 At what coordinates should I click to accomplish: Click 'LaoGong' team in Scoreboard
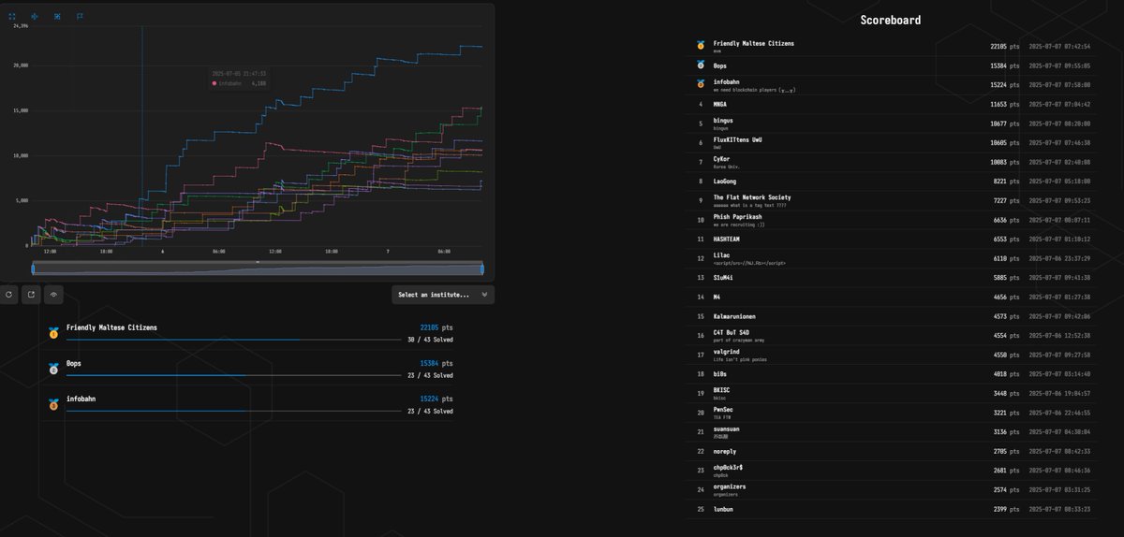point(725,181)
